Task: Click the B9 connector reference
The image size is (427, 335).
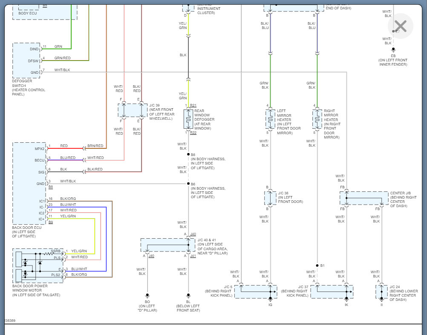Action: [x=51, y=222]
